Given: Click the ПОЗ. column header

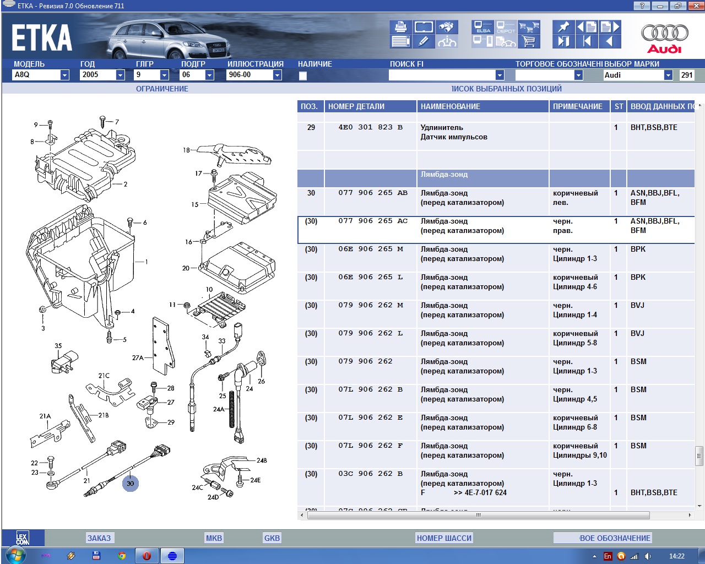Looking at the screenshot, I should point(311,106).
